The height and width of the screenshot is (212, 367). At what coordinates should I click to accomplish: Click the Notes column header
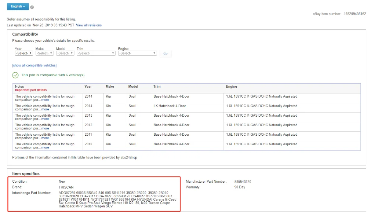[19, 86]
